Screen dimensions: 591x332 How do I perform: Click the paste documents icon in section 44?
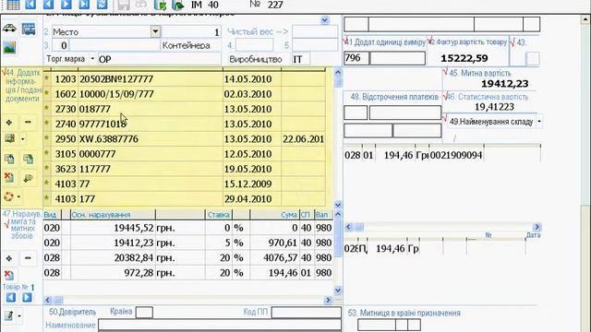28,159
